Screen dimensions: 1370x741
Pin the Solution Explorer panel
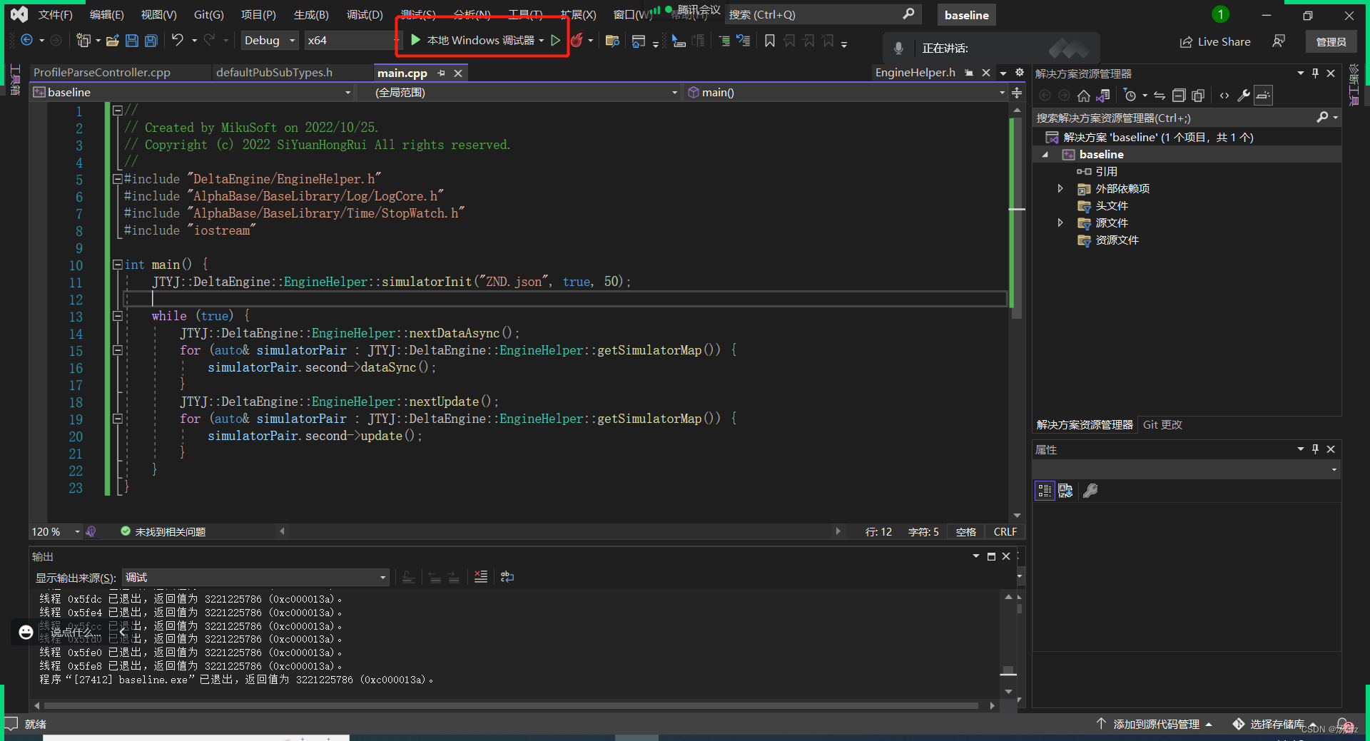1315,73
